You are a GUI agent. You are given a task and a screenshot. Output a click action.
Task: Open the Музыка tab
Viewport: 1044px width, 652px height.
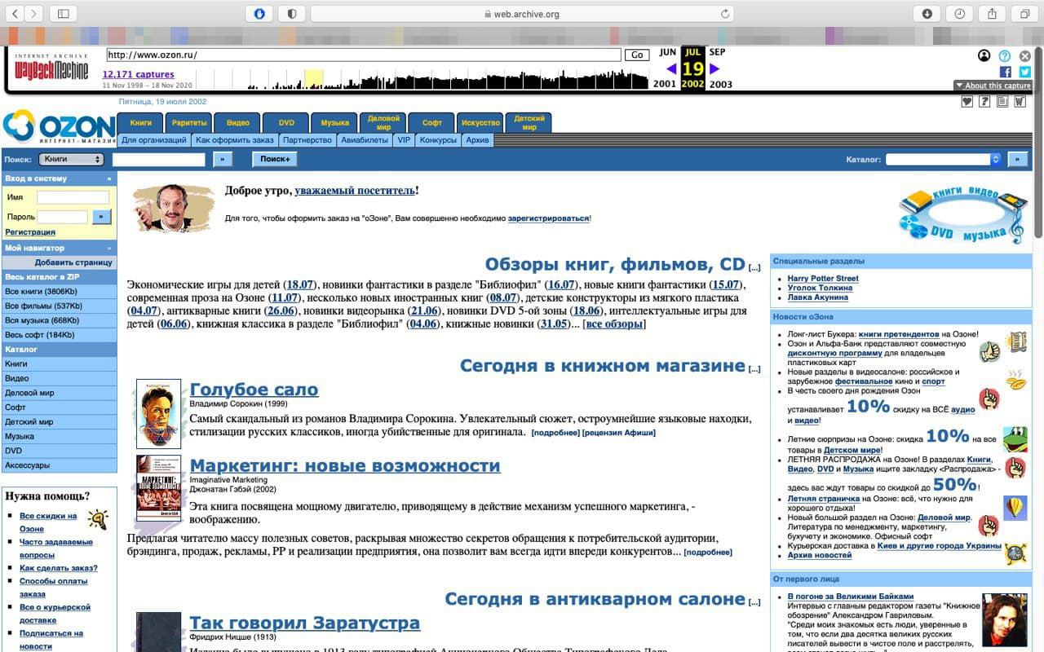[335, 122]
